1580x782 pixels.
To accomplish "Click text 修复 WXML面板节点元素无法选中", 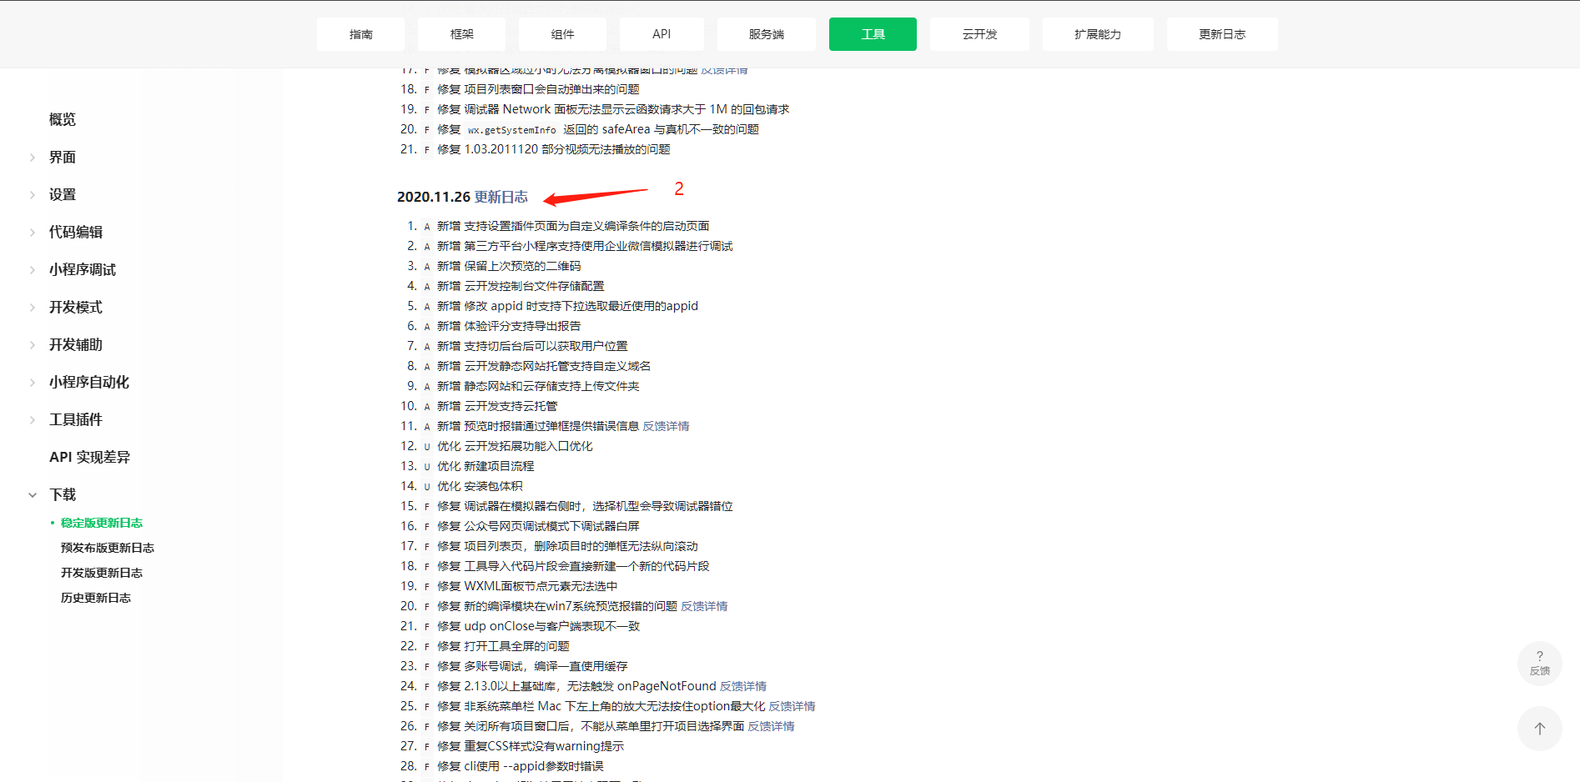I will pos(527,586).
